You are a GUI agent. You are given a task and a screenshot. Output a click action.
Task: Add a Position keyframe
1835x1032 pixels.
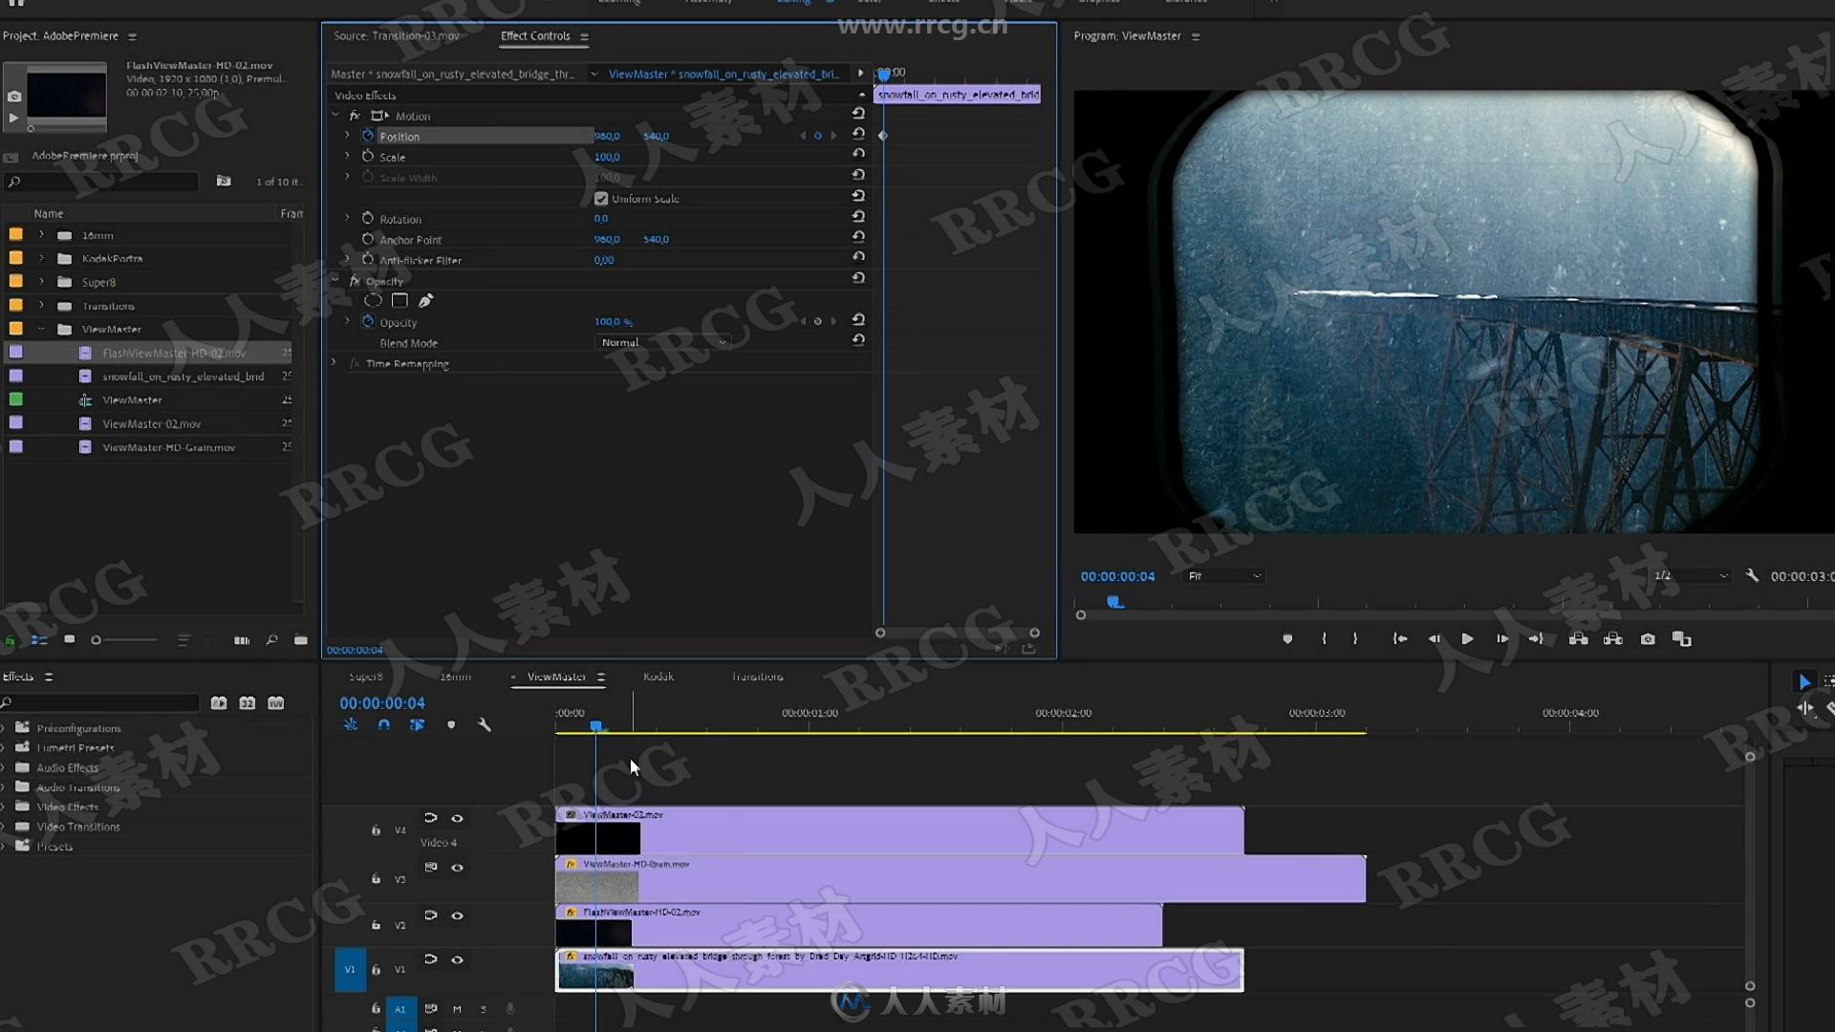817,136
